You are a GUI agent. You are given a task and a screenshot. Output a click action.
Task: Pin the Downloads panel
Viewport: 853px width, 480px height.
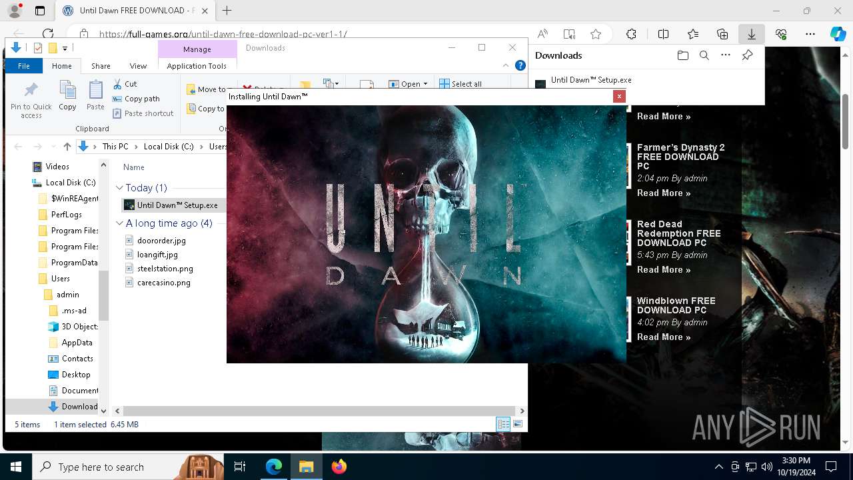(747, 55)
